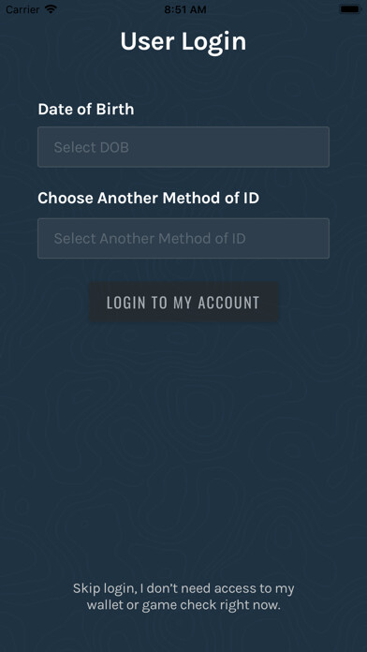Click the LOGIN TO MY ACCOUNT button
The height and width of the screenshot is (652, 367).
pyautogui.click(x=183, y=303)
